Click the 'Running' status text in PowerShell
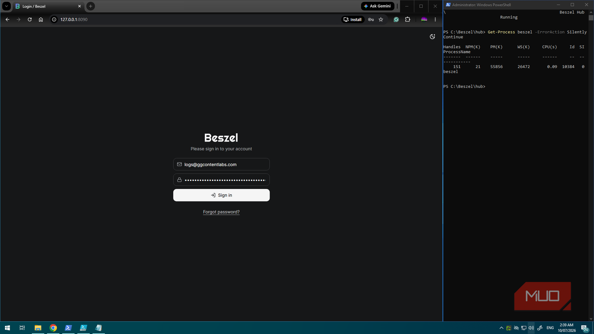This screenshot has height=334, width=594. 509,17
